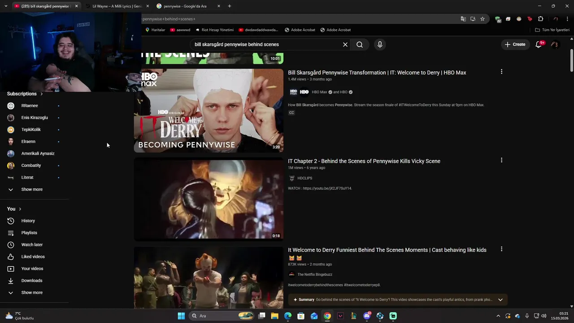
Task: Click the taskbar Ara search box
Action: (222, 316)
